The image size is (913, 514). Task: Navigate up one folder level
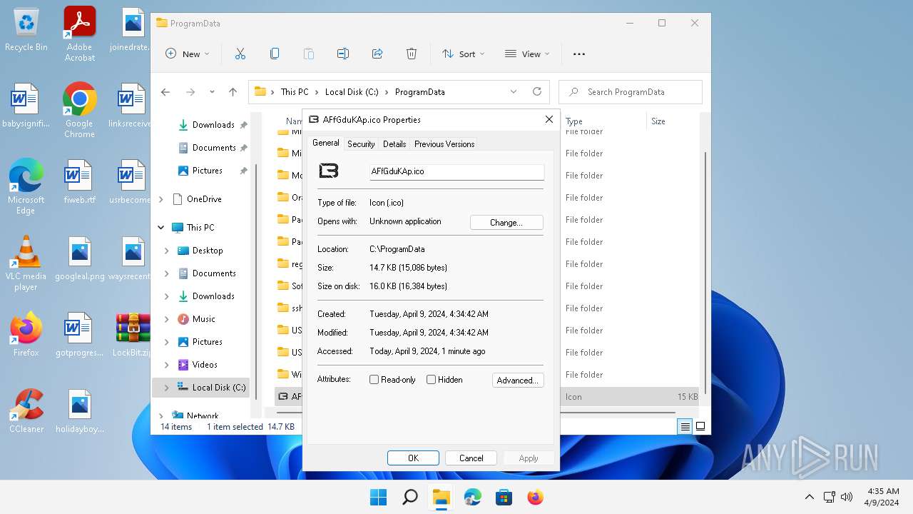[233, 92]
